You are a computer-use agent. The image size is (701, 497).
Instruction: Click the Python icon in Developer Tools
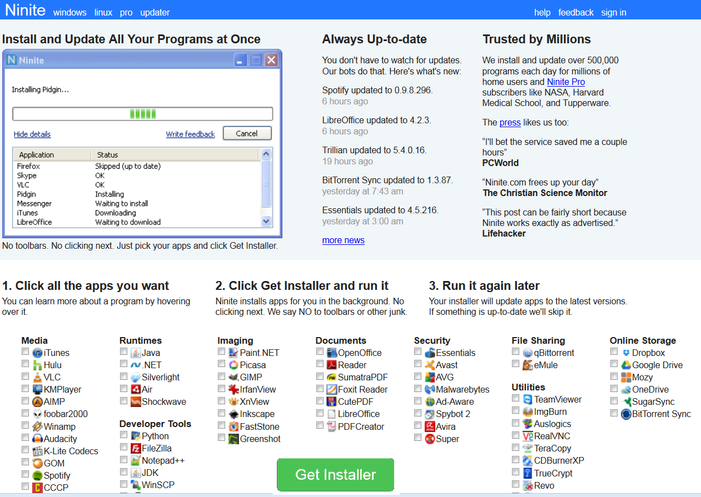(136, 436)
